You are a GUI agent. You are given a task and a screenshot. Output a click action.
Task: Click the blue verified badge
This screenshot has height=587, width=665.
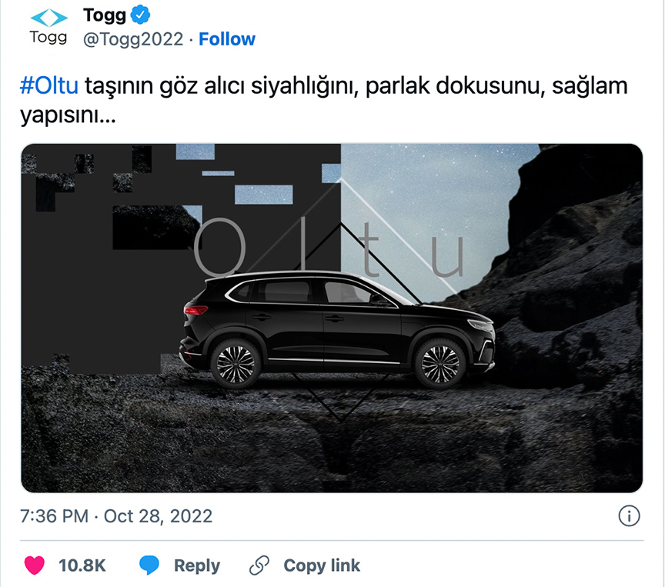[x=140, y=15]
